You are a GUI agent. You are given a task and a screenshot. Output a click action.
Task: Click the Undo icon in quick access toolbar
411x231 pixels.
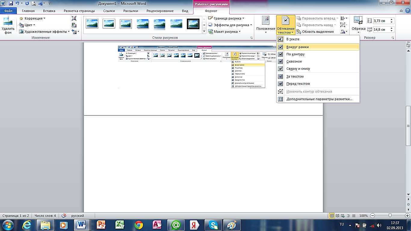coord(17,4)
